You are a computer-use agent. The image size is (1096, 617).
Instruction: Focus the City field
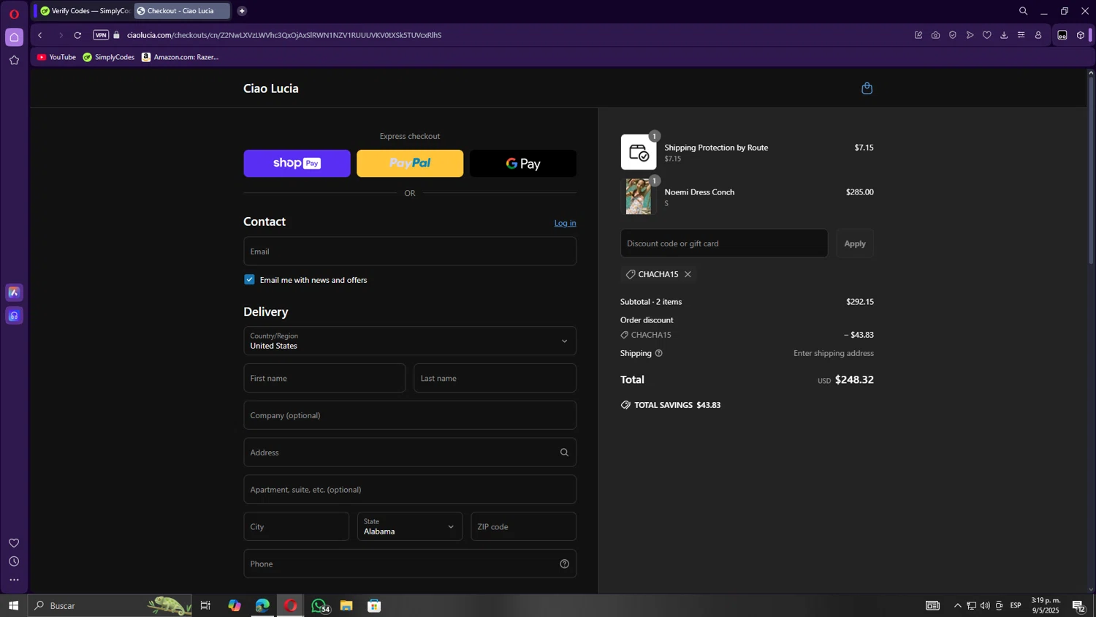pyautogui.click(x=296, y=526)
